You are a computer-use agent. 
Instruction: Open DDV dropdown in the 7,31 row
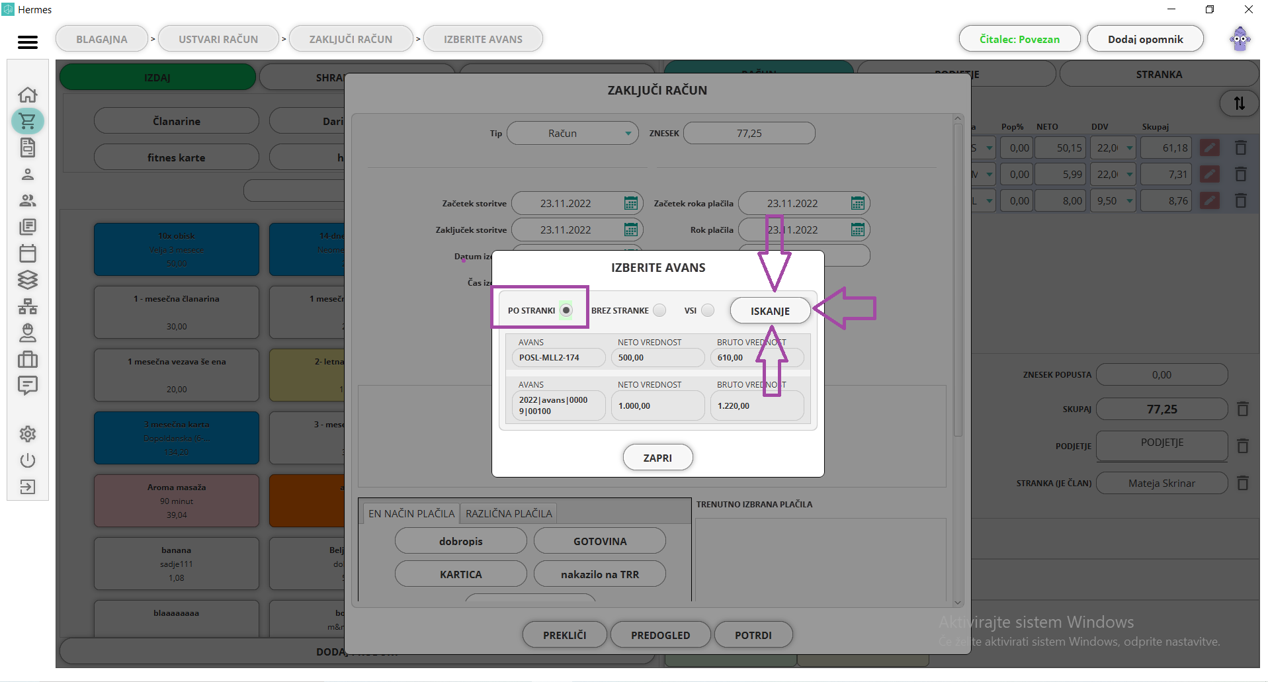coord(1129,174)
